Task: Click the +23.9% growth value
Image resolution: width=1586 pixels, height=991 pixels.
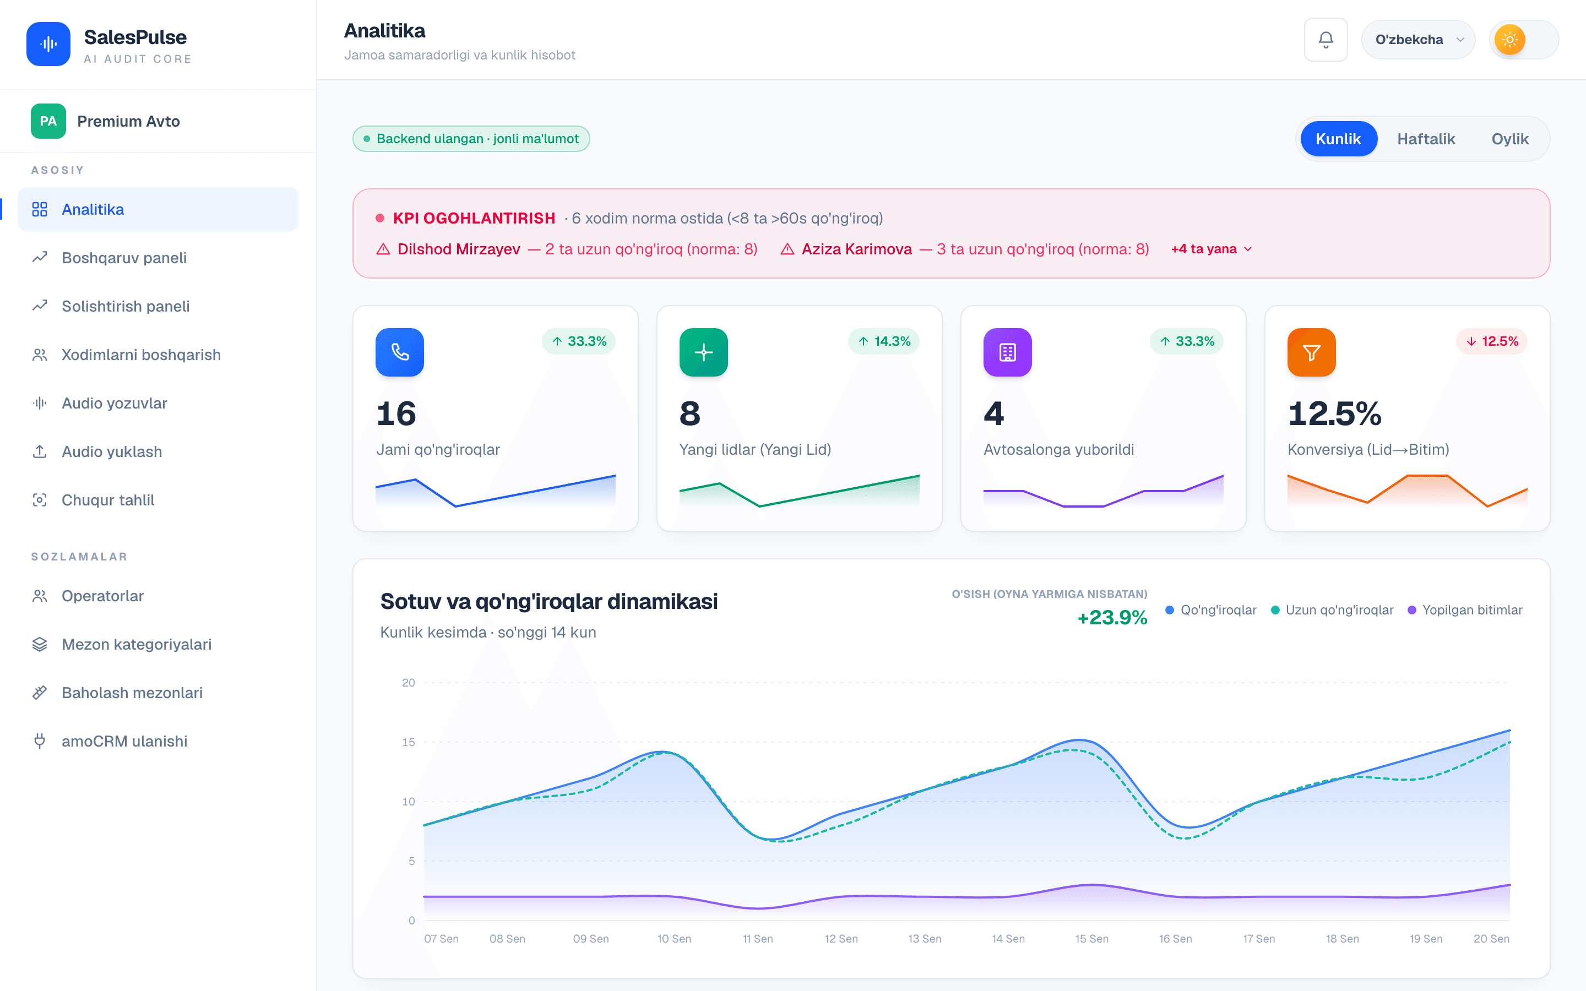Action: tap(1112, 617)
